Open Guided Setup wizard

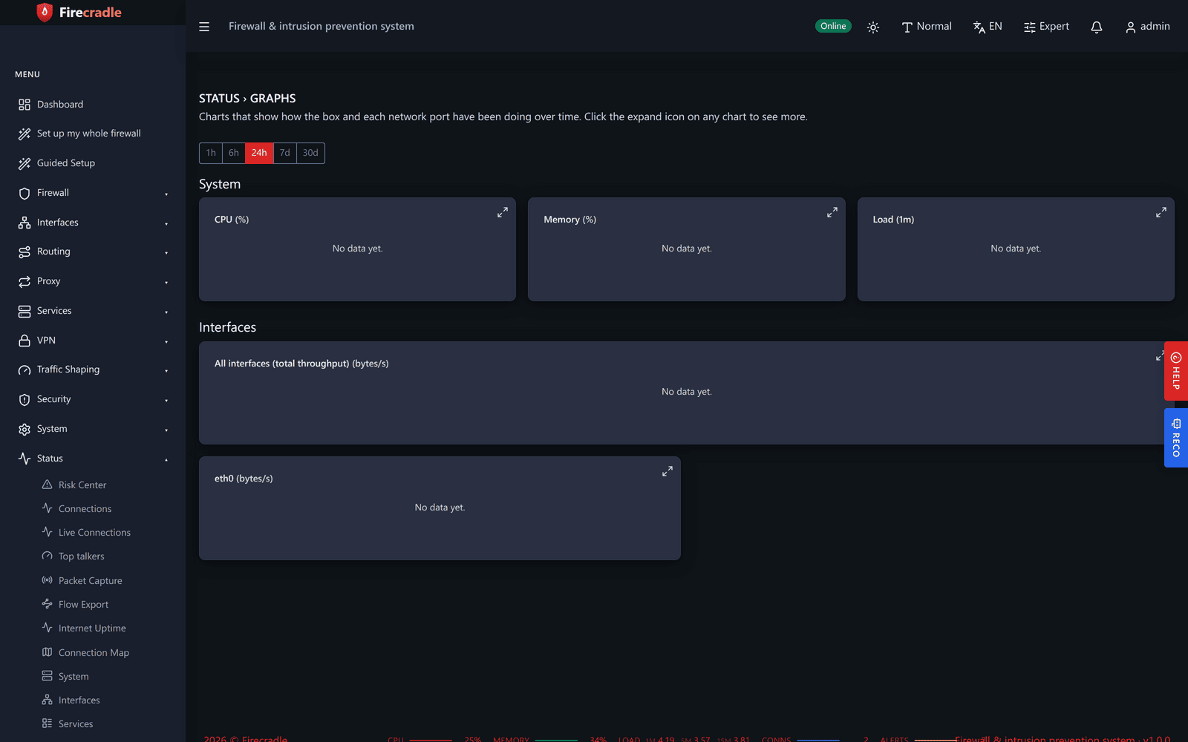93,163
